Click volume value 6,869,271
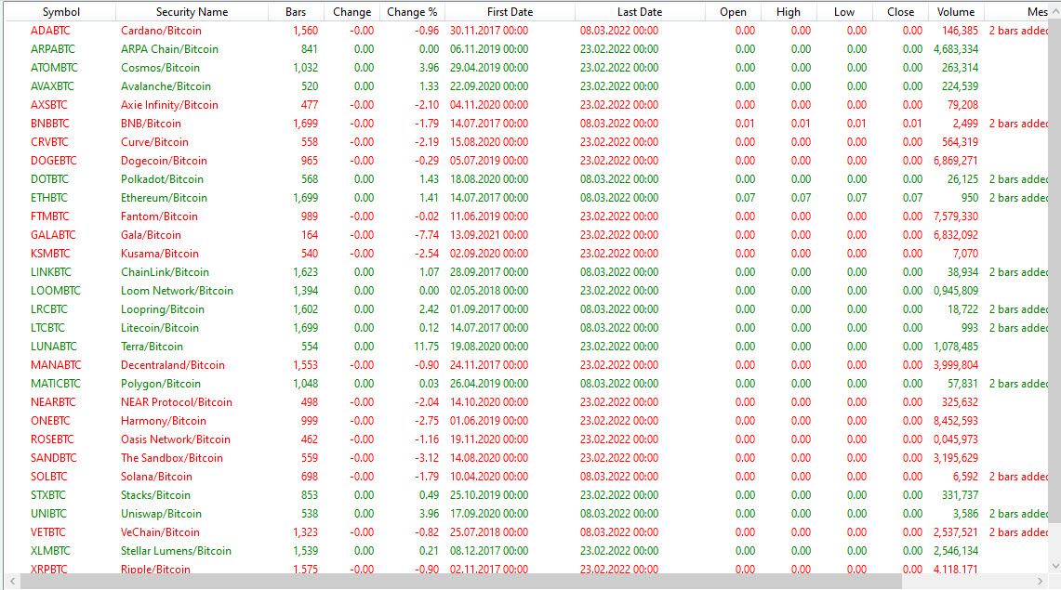The width and height of the screenshot is (1061, 590). click(x=955, y=161)
